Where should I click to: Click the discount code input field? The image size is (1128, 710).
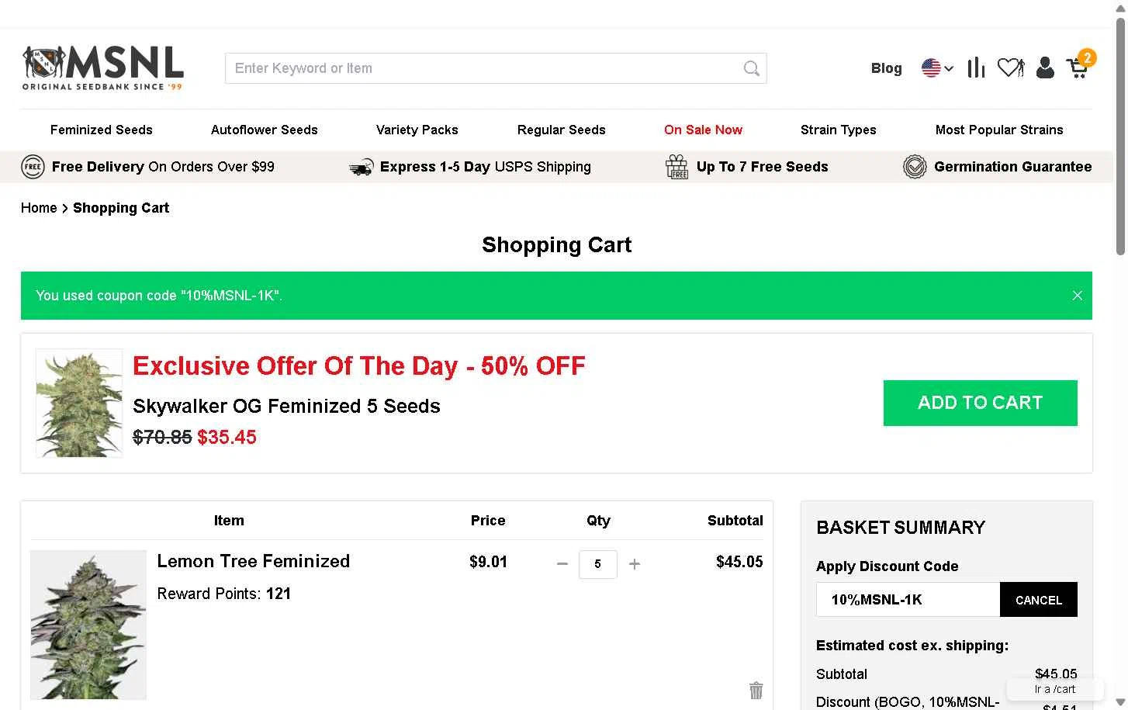click(908, 600)
